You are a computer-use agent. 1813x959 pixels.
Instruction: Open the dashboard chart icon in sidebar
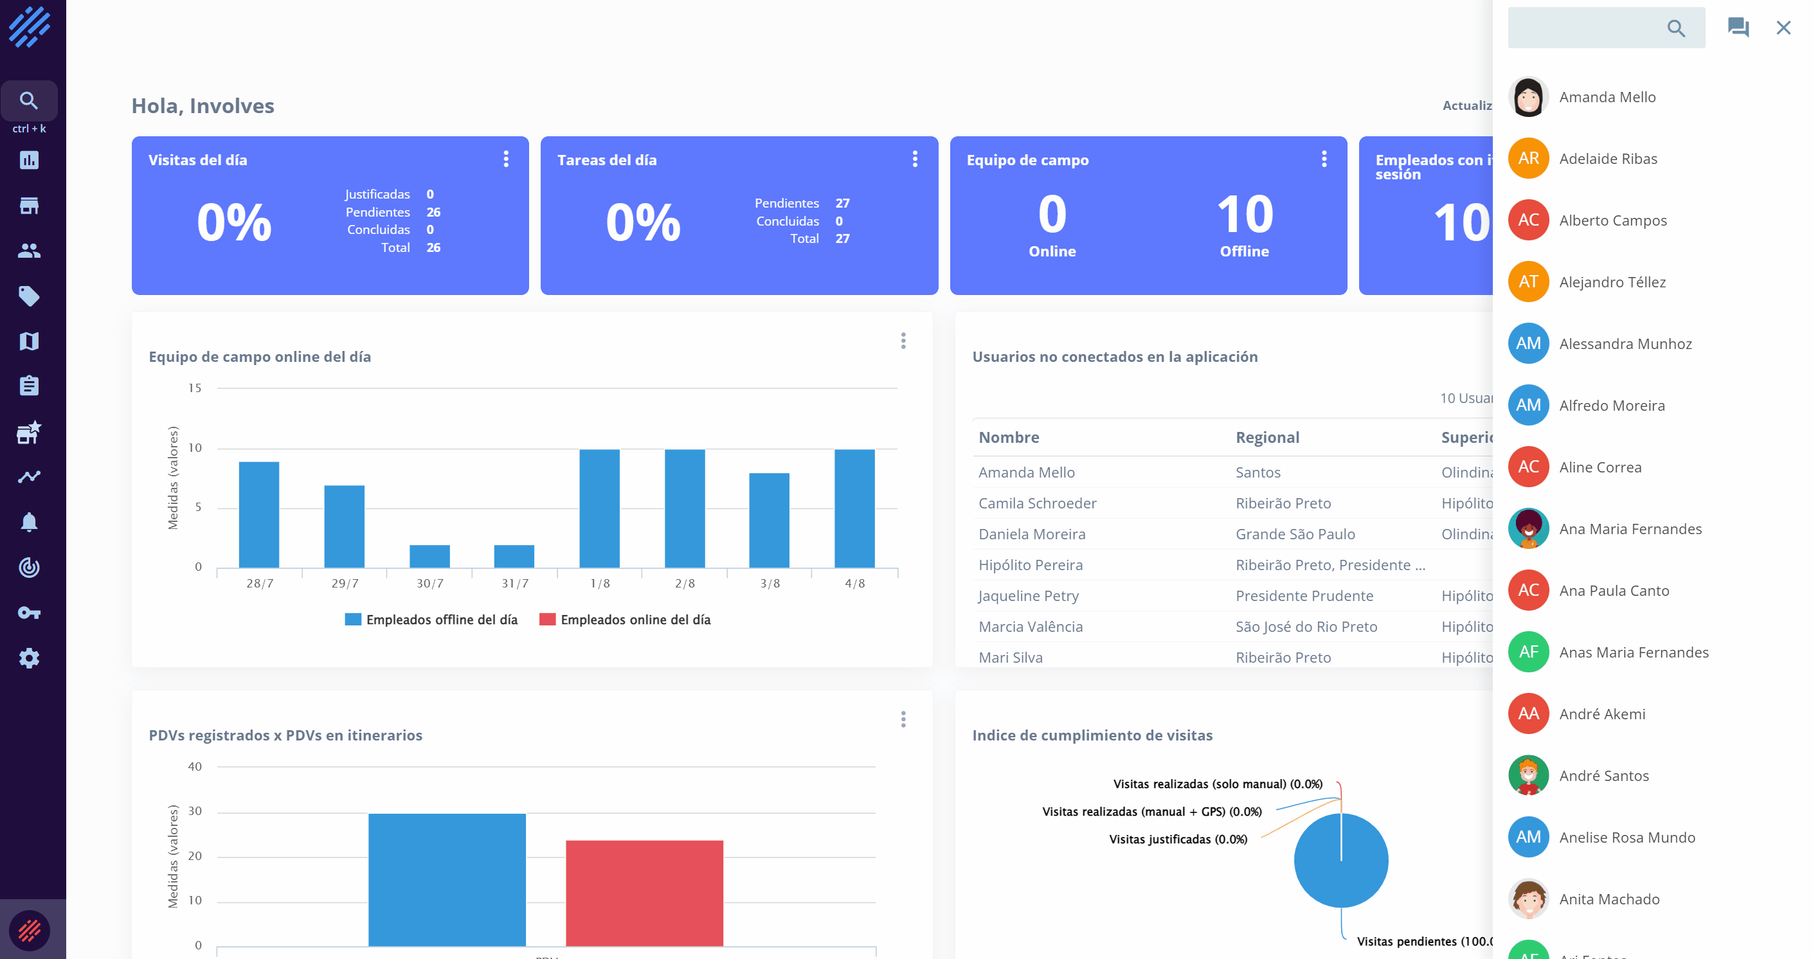29,161
